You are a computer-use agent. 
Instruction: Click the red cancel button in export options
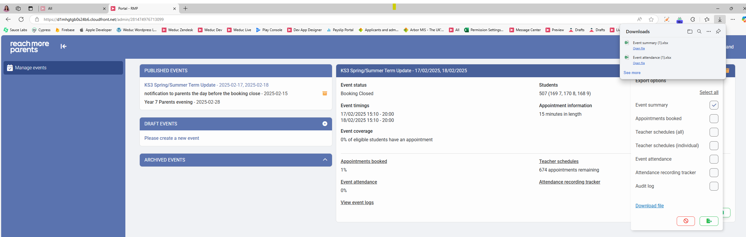(x=686, y=221)
